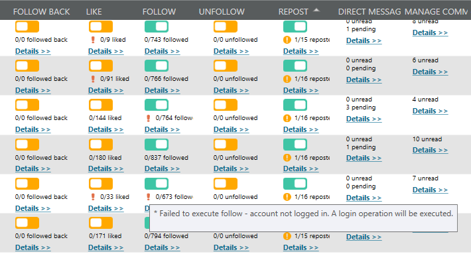This screenshot has width=471, height=258.
Task: Sort by the UNFOLLOW column header
Action: [x=222, y=12]
